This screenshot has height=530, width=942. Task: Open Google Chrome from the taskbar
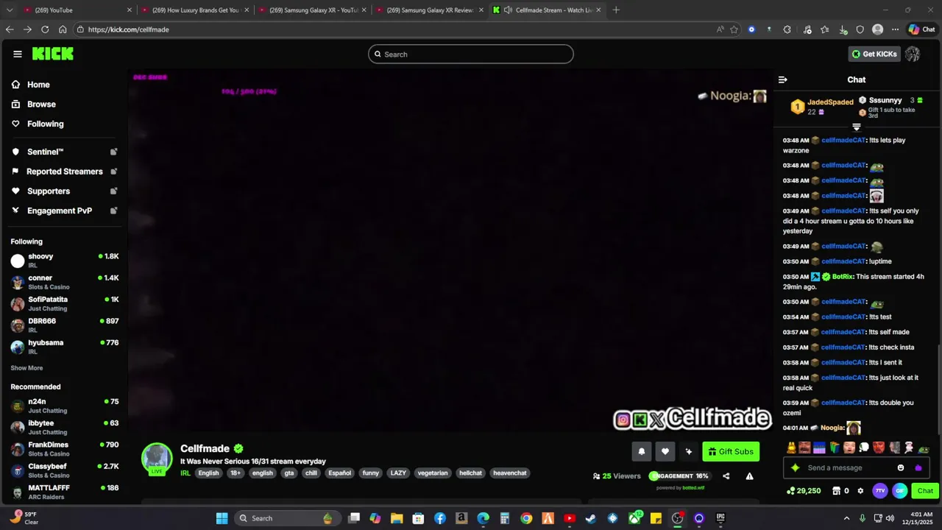point(526,518)
